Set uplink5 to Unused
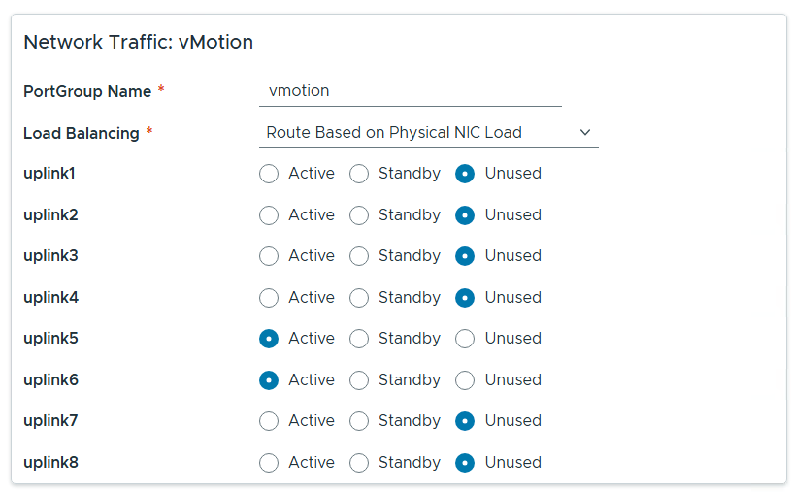 [465, 339]
